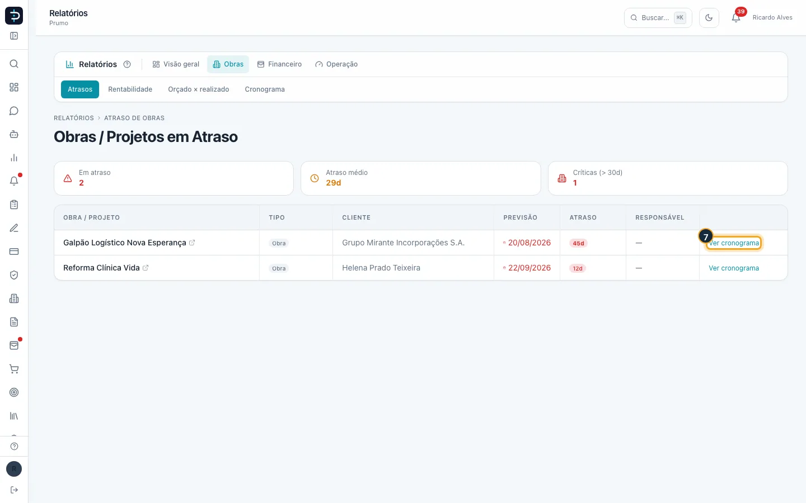Click RELATÓRIOS breadcrumb link
The height and width of the screenshot is (503, 806).
[x=74, y=118]
